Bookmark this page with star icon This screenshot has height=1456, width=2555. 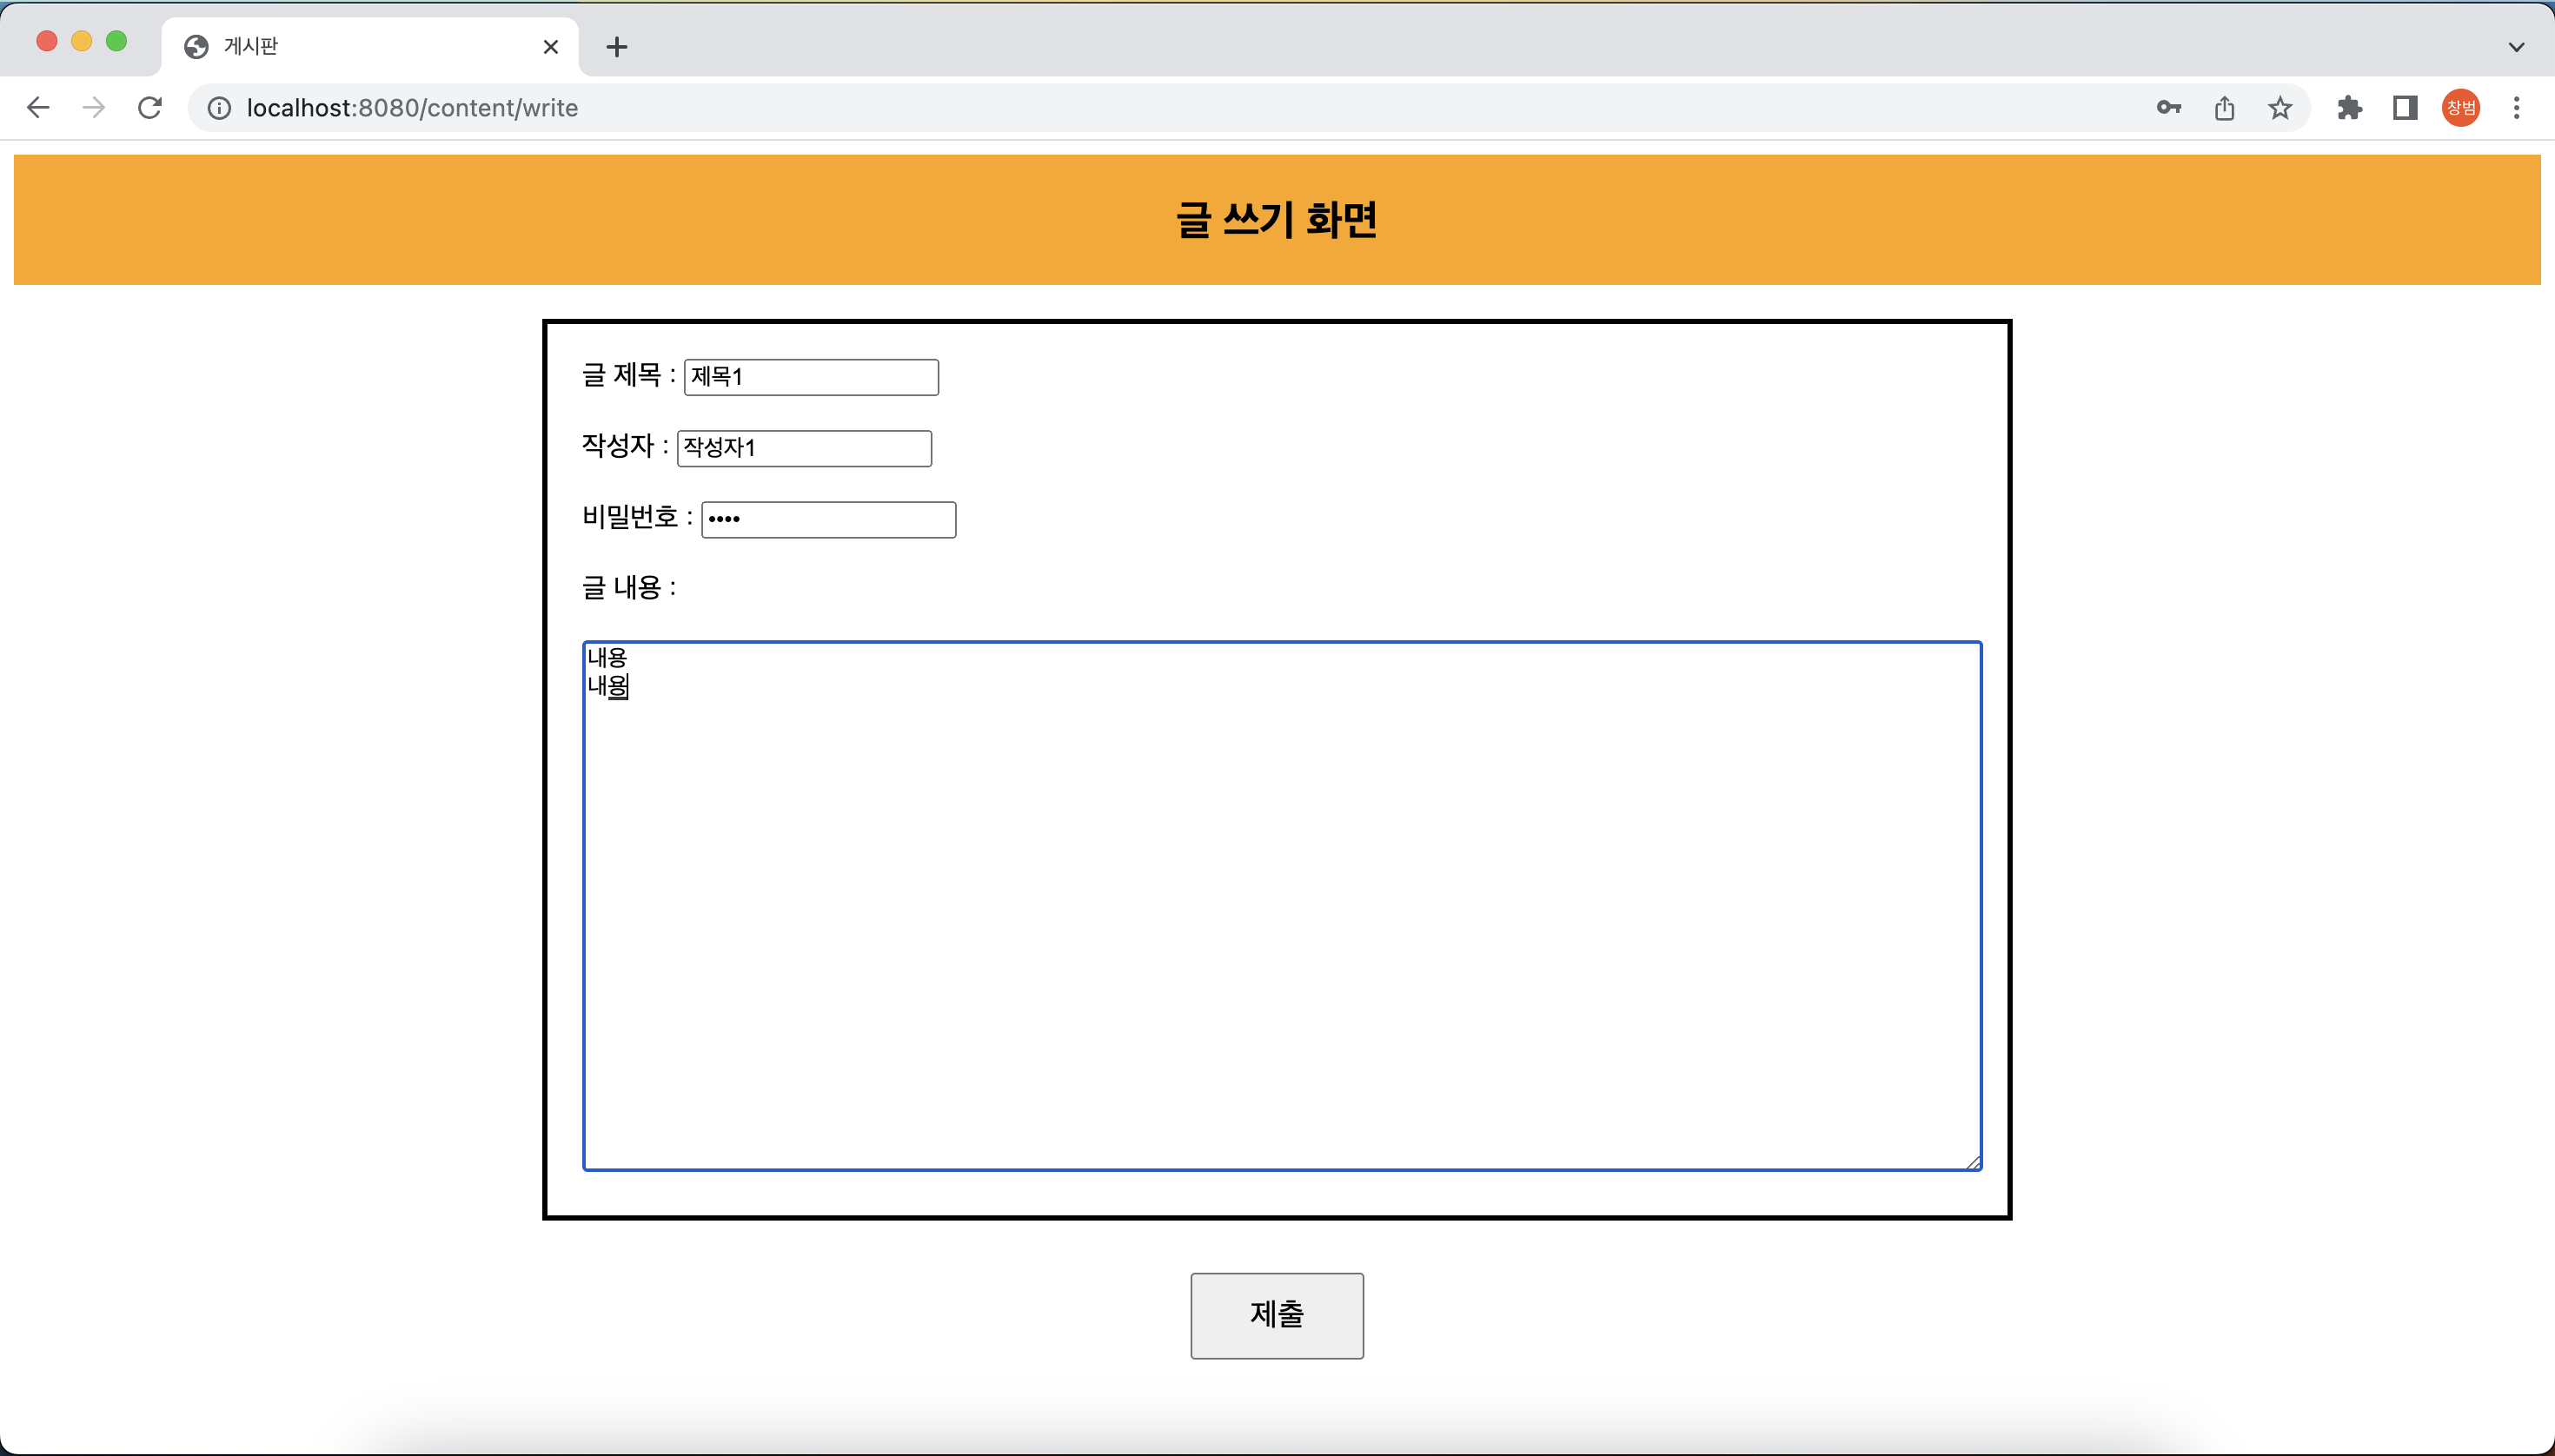[2280, 108]
